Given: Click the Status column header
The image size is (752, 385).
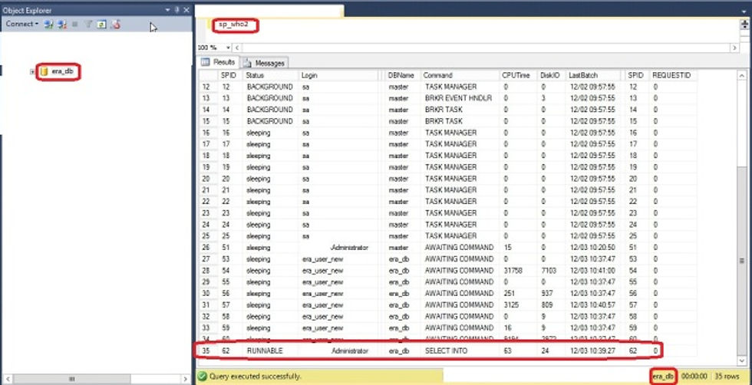Looking at the screenshot, I should tap(271, 75).
